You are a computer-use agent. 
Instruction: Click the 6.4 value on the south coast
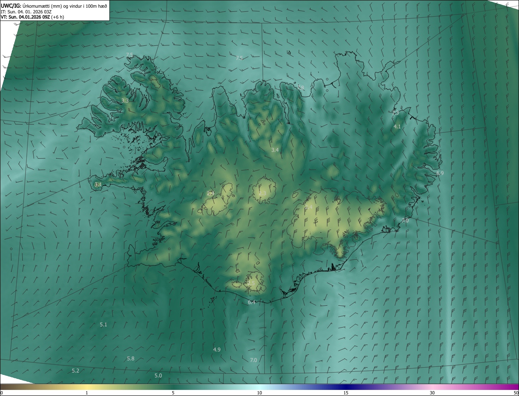tap(251, 302)
